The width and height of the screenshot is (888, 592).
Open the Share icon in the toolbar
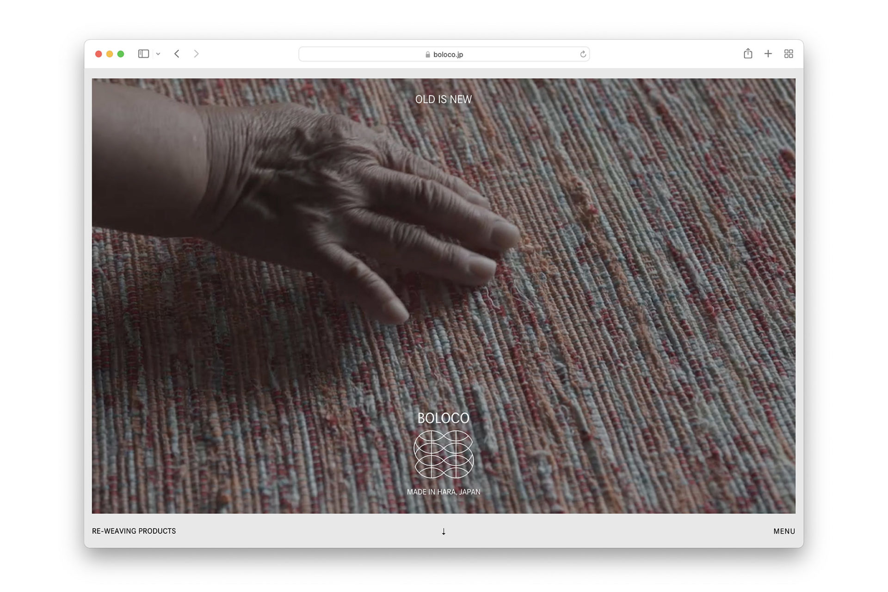pyautogui.click(x=748, y=54)
